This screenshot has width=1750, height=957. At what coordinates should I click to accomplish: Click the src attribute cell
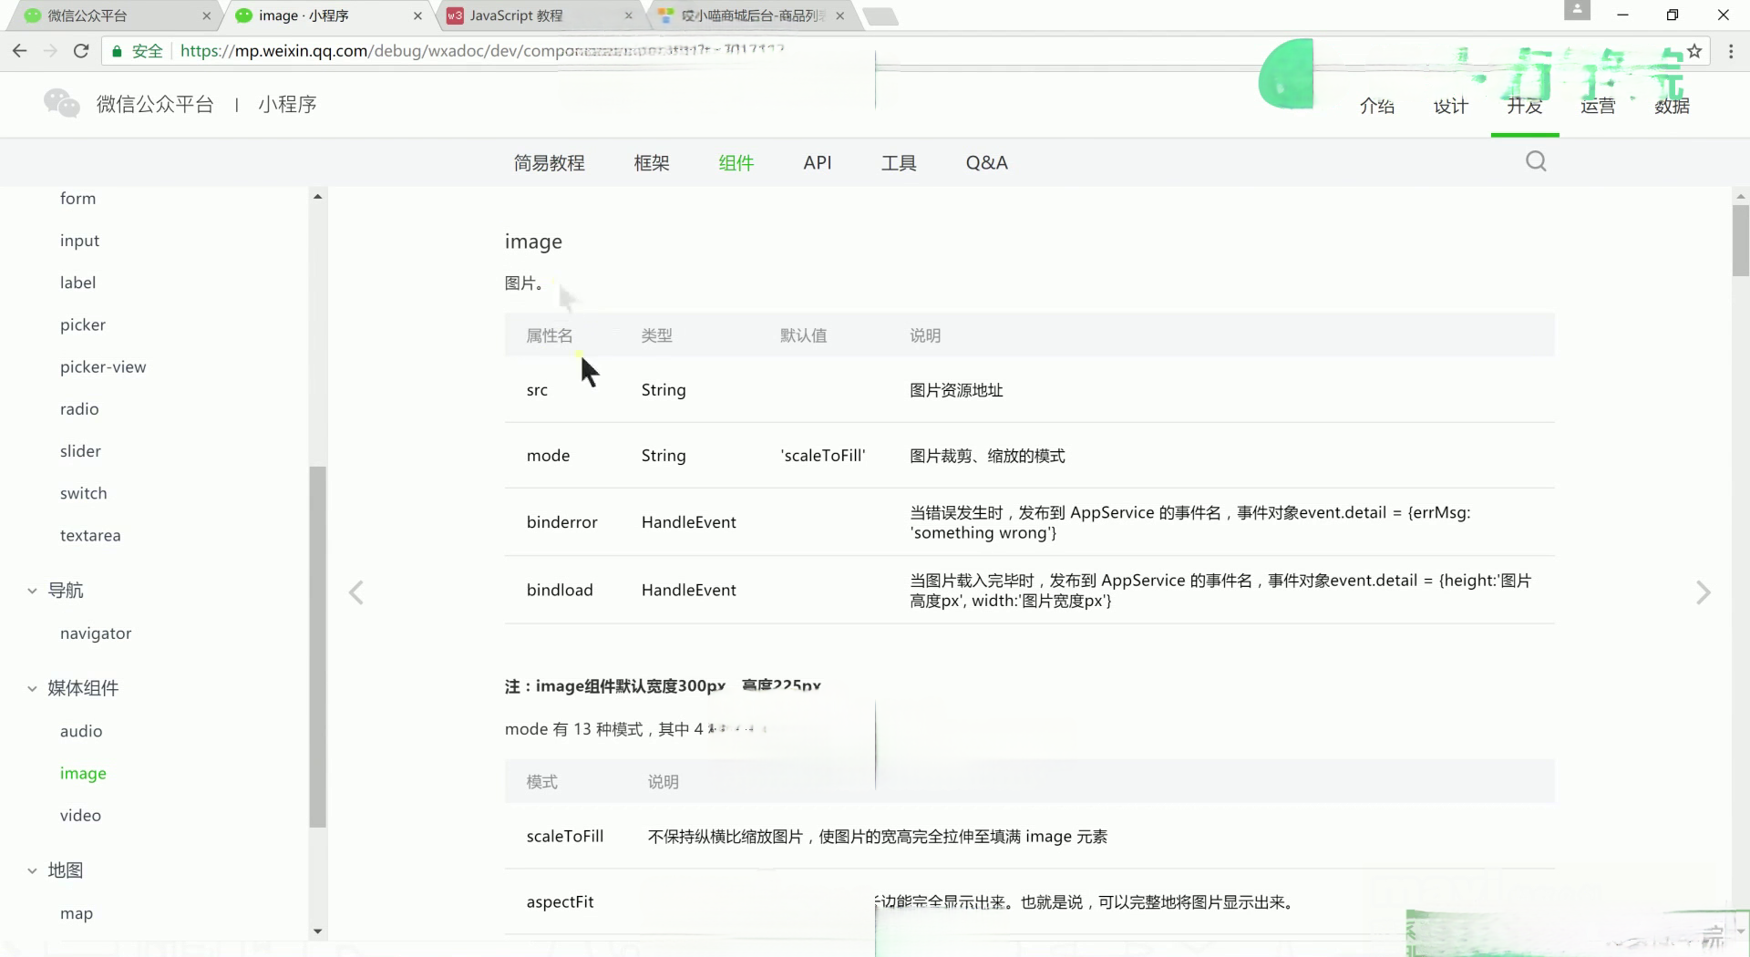[x=537, y=390]
